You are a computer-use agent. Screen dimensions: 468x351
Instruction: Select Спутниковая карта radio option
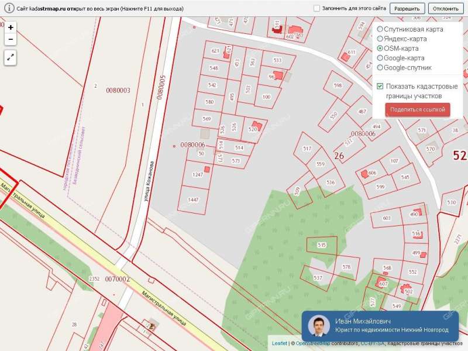click(380, 29)
